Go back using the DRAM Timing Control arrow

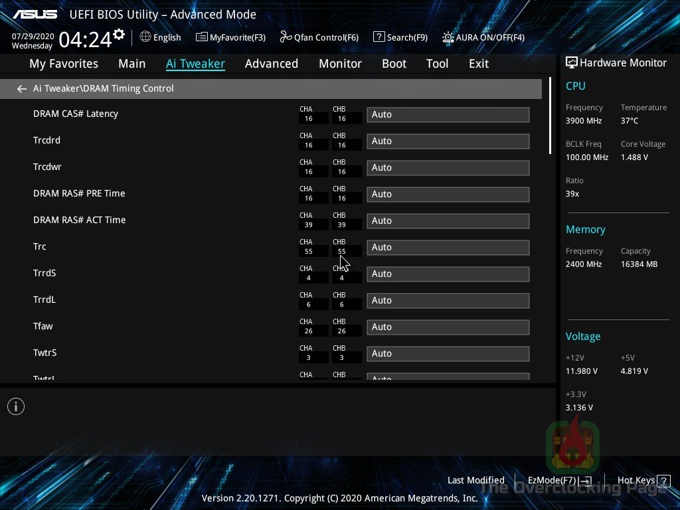point(21,88)
